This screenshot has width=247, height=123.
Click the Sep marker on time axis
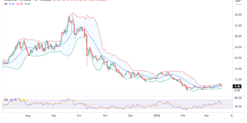point(54,116)
